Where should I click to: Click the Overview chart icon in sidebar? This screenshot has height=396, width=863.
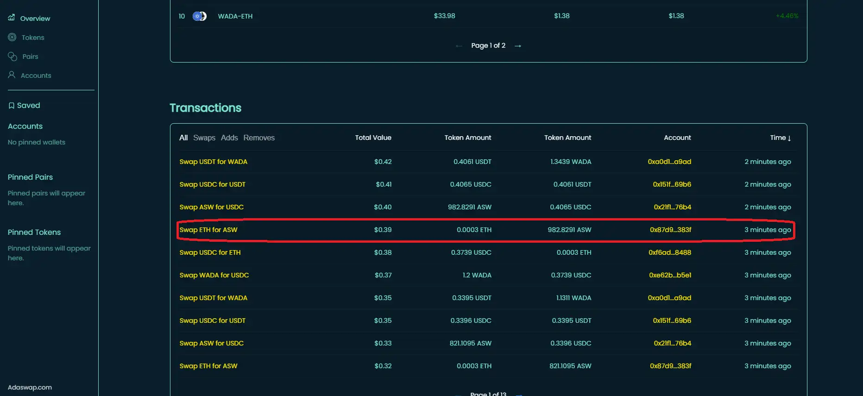(x=12, y=18)
